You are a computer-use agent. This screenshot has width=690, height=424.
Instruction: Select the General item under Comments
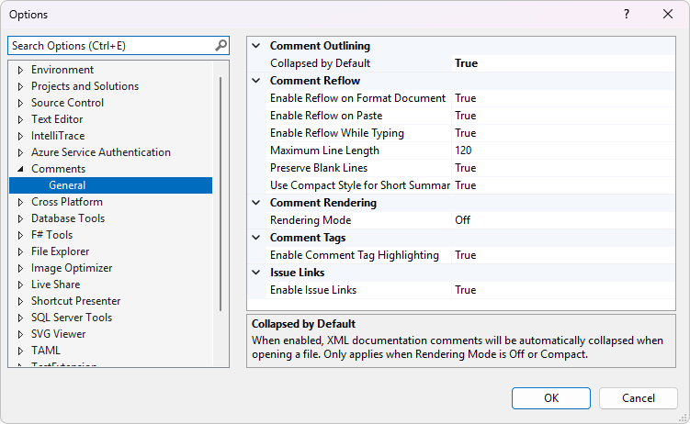click(67, 185)
